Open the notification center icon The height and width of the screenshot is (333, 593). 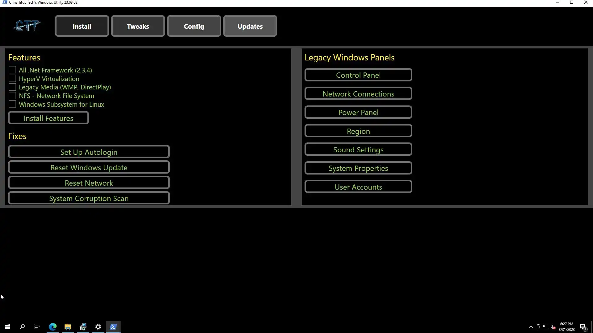(583, 327)
